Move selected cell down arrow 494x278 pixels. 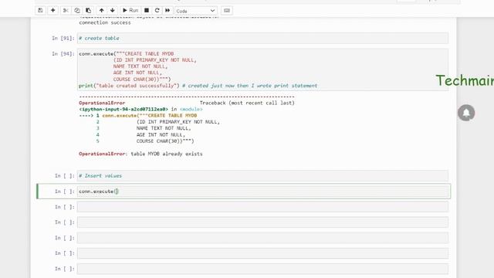click(x=113, y=10)
